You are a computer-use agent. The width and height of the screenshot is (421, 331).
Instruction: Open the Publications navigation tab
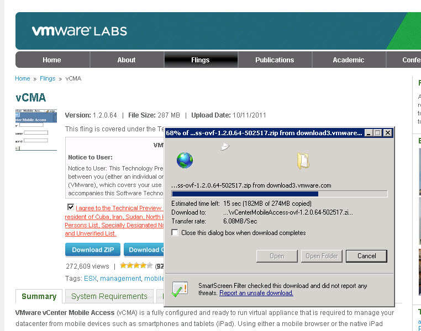coord(275,60)
